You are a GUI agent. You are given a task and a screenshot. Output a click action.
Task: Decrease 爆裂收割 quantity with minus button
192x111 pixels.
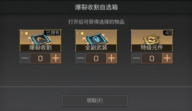[25, 58]
